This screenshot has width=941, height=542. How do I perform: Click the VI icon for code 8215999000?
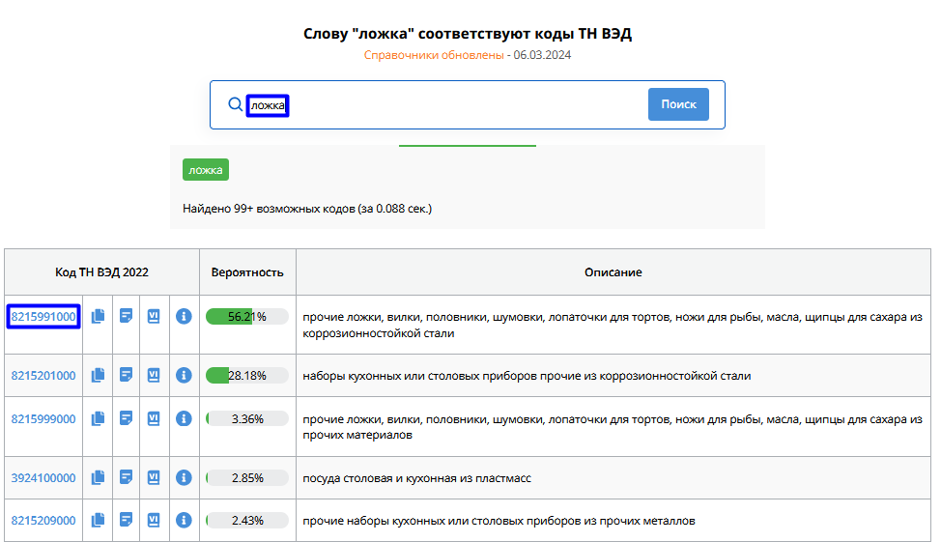point(153,418)
